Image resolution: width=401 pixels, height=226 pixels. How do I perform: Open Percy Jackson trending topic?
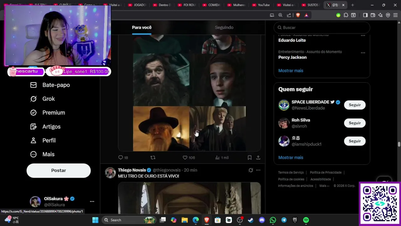292,57
